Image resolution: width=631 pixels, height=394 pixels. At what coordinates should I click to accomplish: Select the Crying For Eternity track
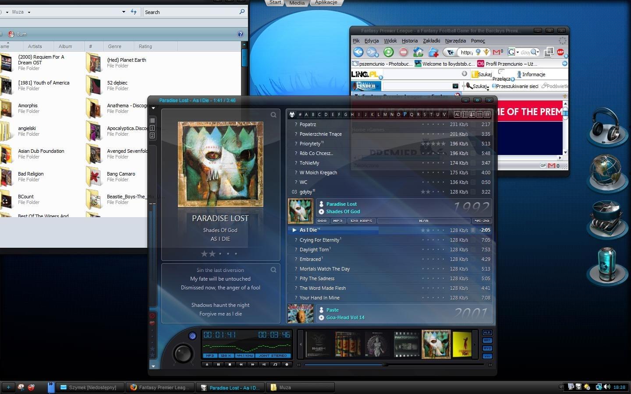tap(389, 240)
